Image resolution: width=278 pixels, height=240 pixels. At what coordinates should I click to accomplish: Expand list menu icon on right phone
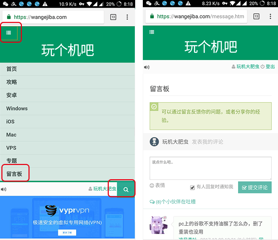(x=152, y=32)
